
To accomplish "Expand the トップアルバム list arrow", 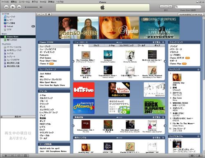I will coord(198,136).
